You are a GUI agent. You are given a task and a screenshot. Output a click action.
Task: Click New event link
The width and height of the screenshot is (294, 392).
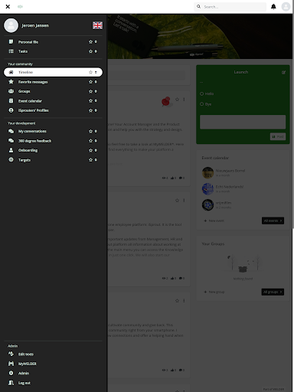214,220
